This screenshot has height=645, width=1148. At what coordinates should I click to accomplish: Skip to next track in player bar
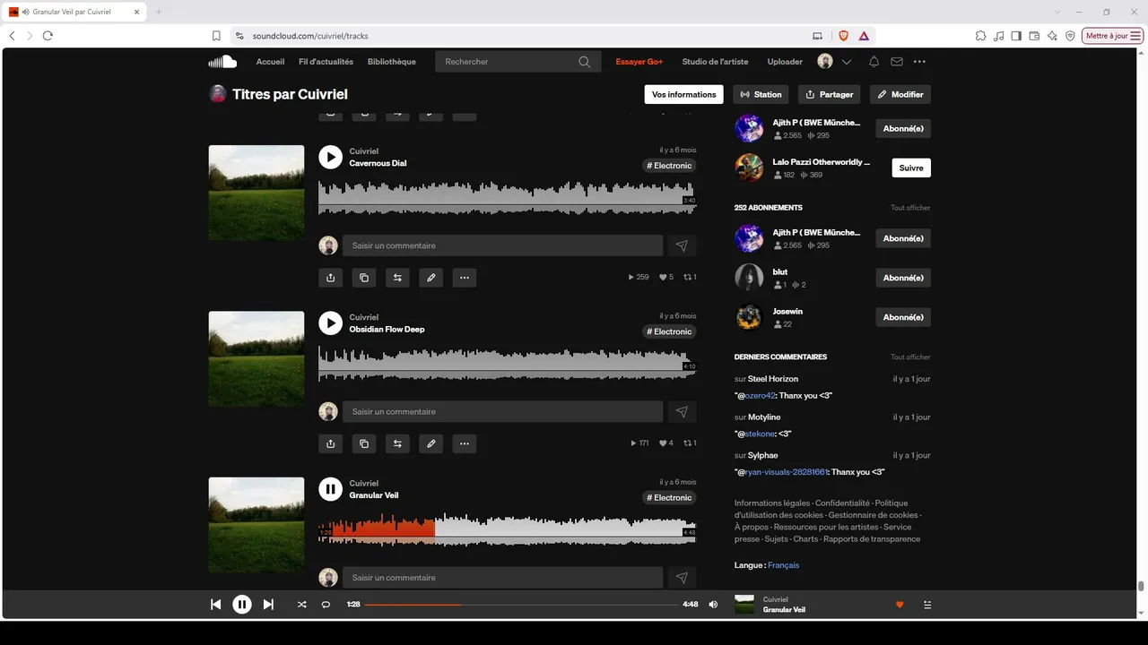tap(268, 605)
